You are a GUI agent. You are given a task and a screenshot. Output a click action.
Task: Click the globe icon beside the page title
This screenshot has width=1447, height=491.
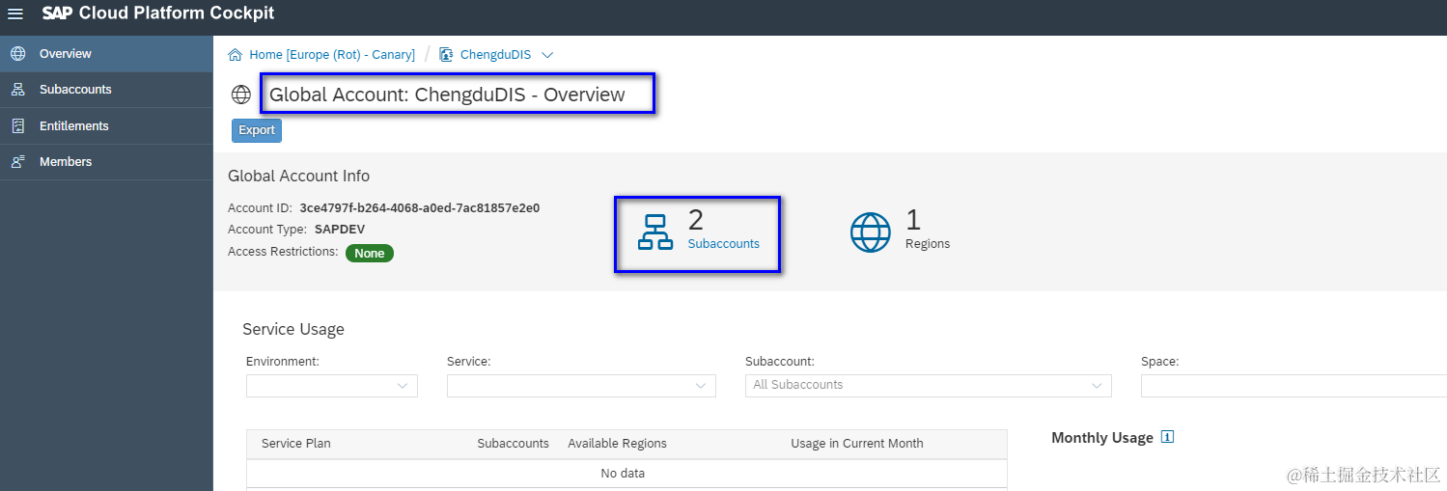coord(241,95)
